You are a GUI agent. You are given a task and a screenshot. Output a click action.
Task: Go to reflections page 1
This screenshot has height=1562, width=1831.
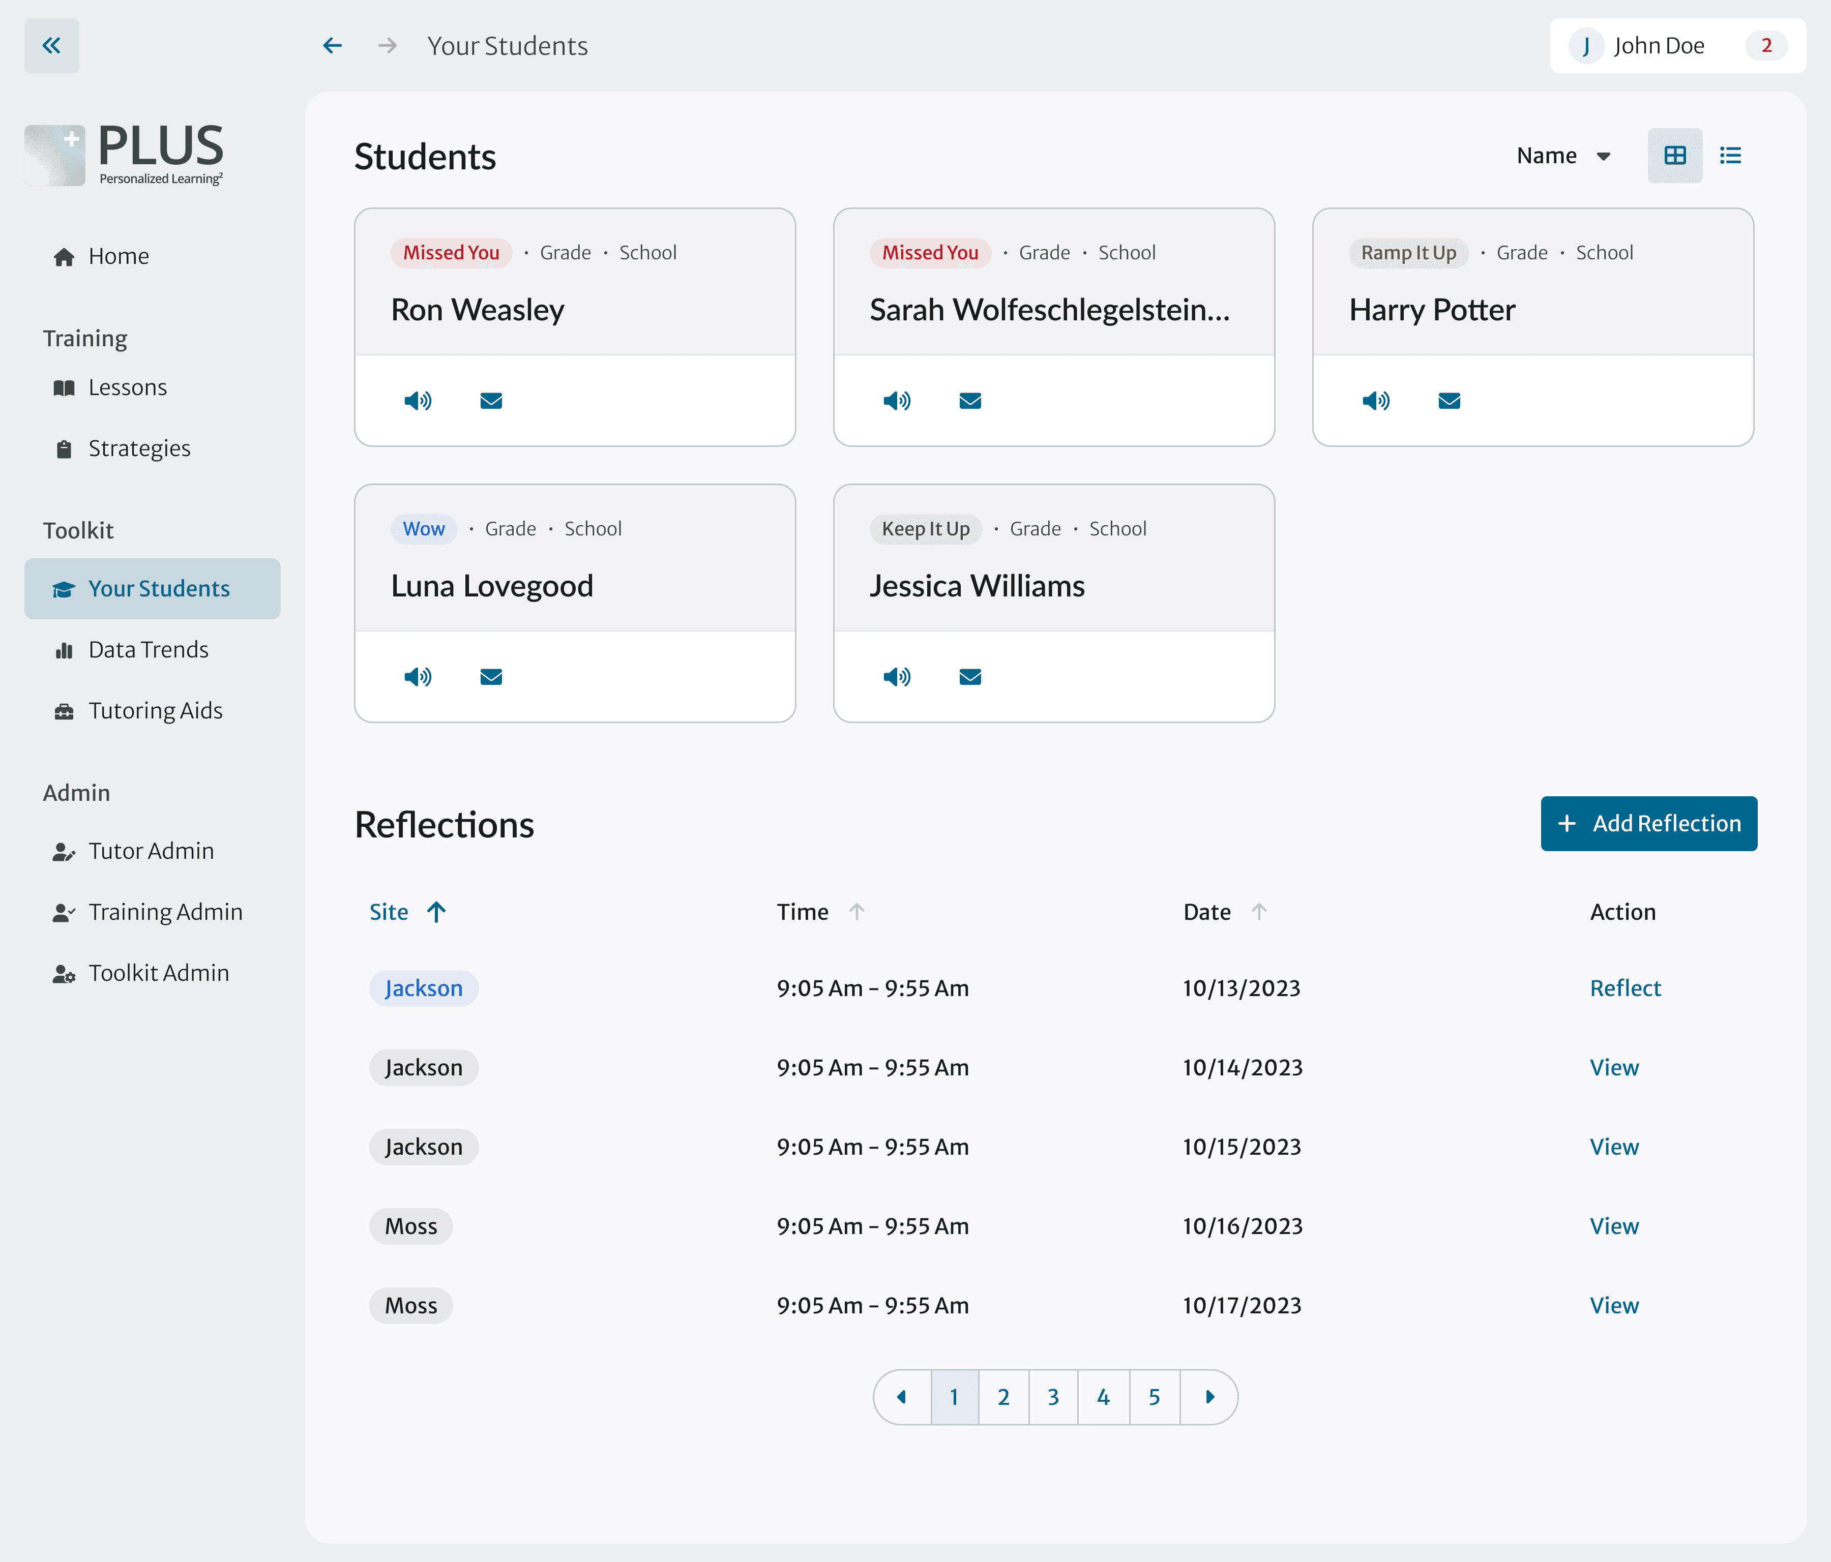point(954,1397)
